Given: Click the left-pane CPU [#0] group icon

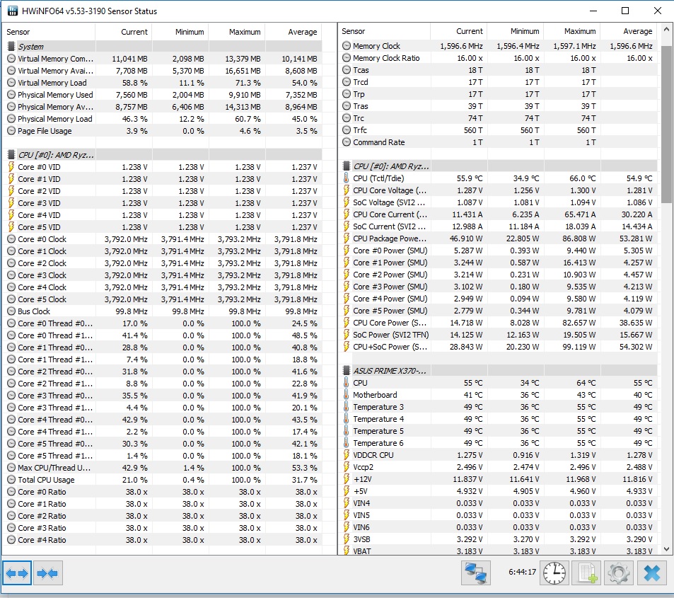Looking at the screenshot, I should 11,154.
